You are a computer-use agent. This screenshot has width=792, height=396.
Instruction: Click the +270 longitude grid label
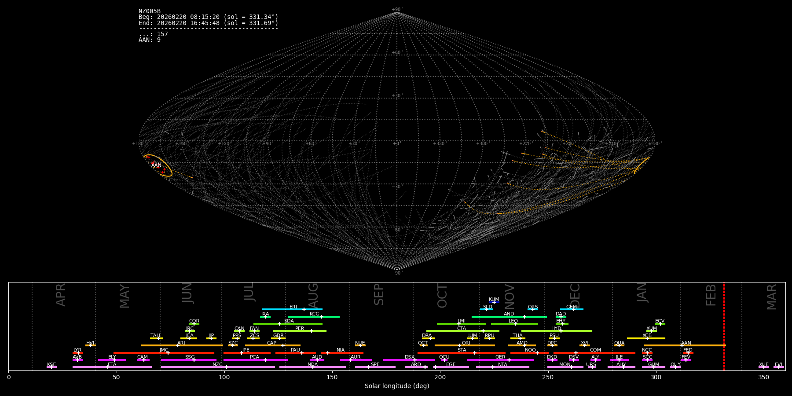[525, 144]
